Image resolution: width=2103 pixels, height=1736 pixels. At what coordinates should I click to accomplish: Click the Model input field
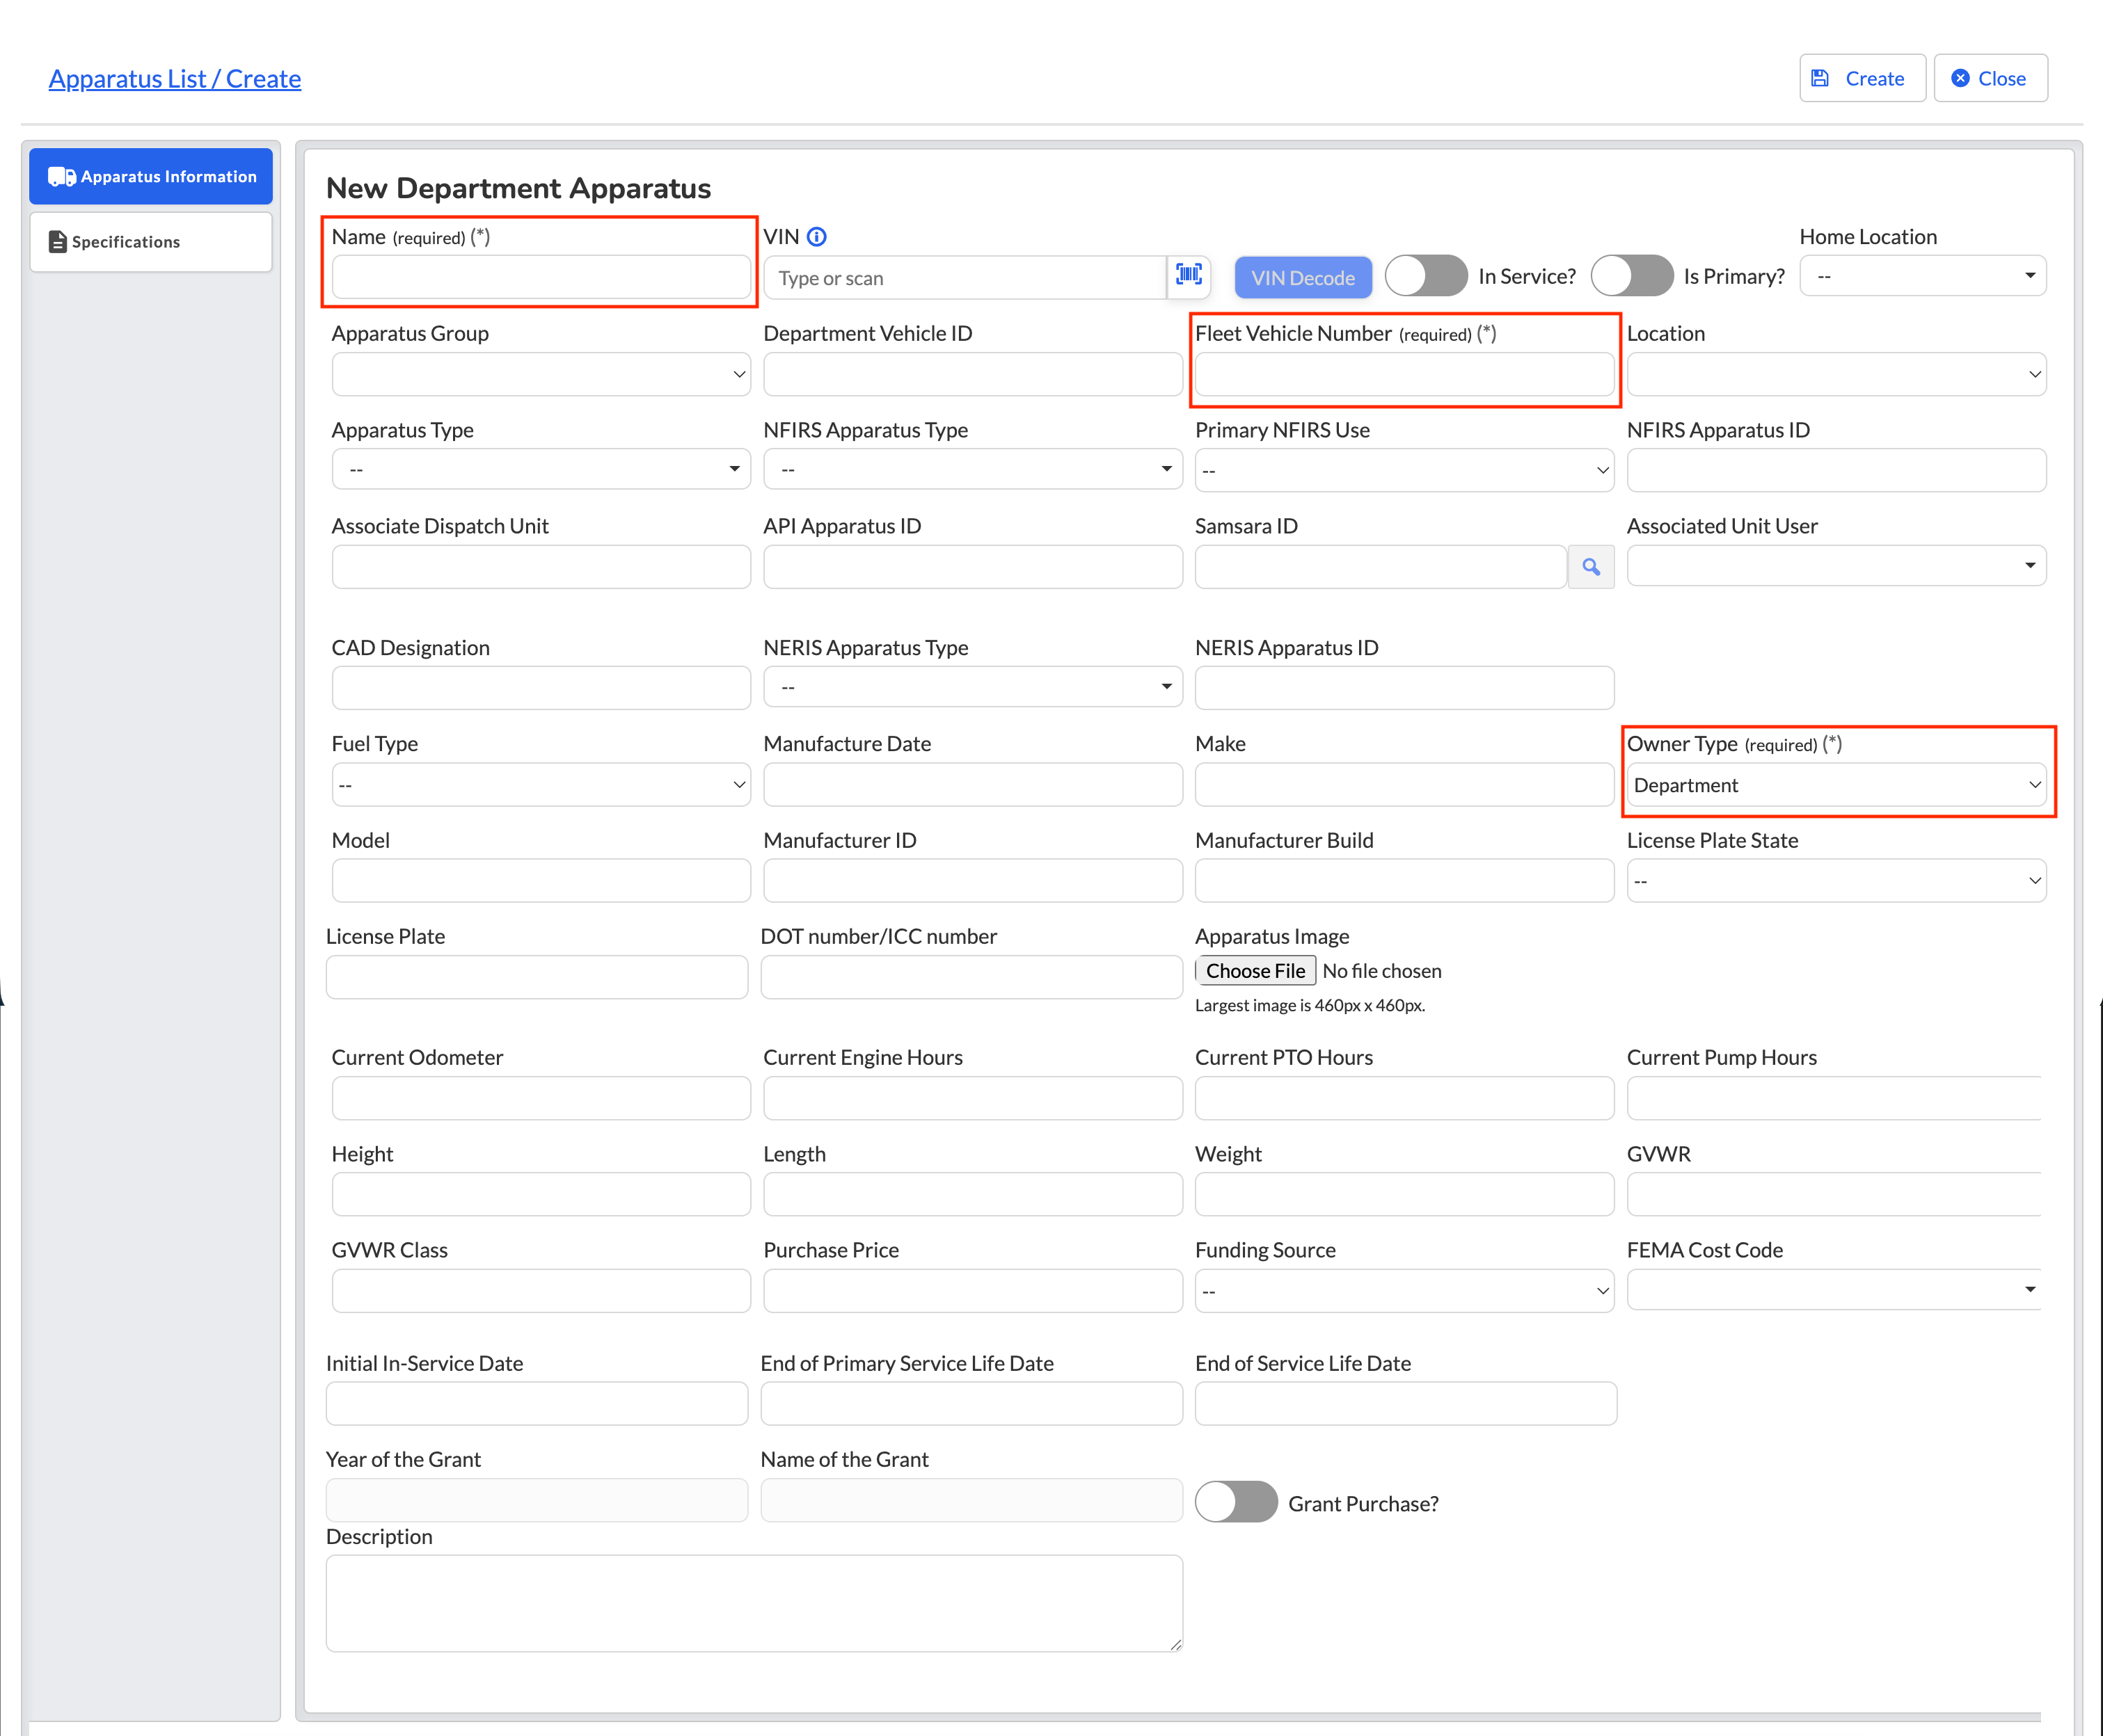point(540,881)
